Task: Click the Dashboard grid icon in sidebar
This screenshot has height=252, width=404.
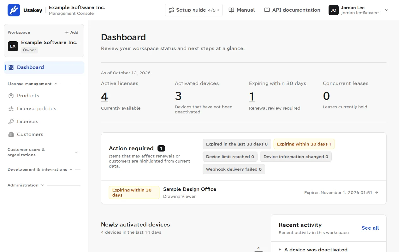Action: [x=11, y=67]
